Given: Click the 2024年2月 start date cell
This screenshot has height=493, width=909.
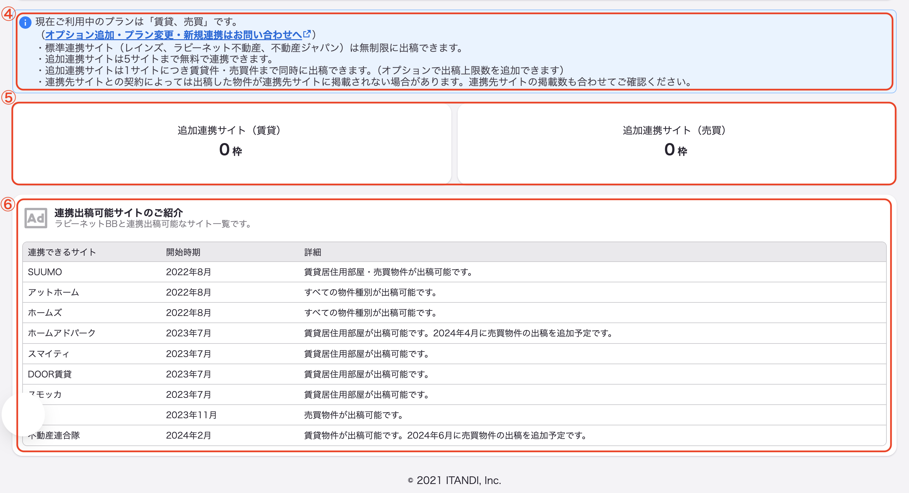Looking at the screenshot, I should [188, 436].
